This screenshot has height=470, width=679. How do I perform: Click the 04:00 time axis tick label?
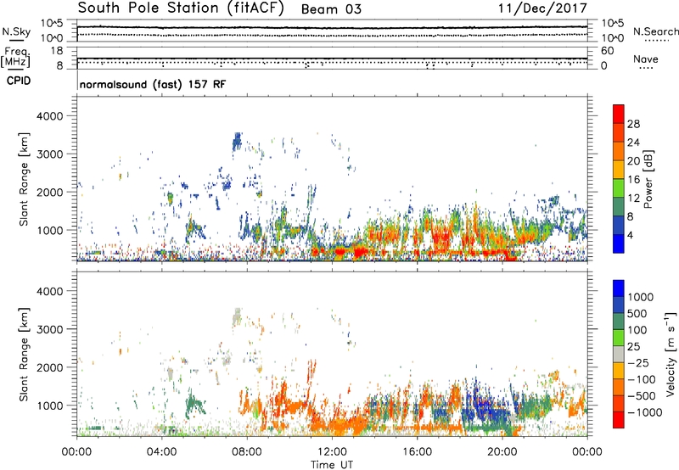click(161, 452)
